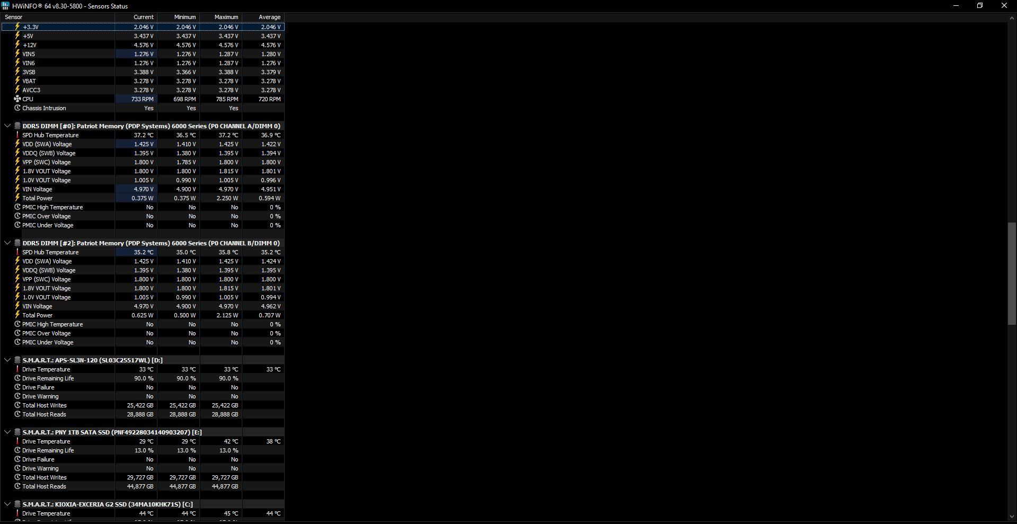Image resolution: width=1017 pixels, height=524 pixels.
Task: Click the drive icon of APS-SL3N-120 group
Action: [x=17, y=360]
